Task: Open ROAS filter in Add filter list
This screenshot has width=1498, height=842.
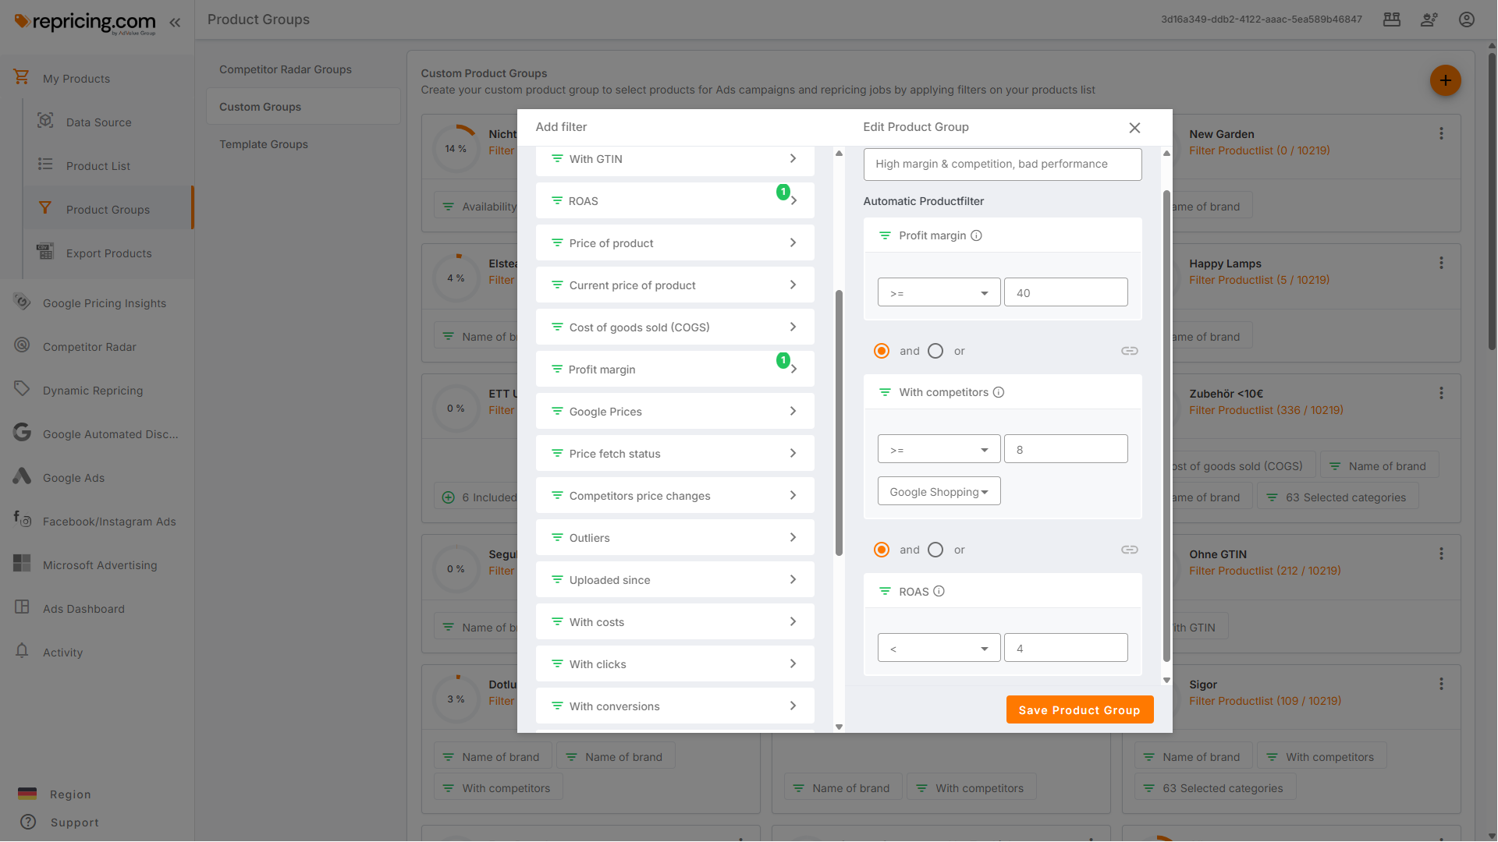Action: coord(675,201)
